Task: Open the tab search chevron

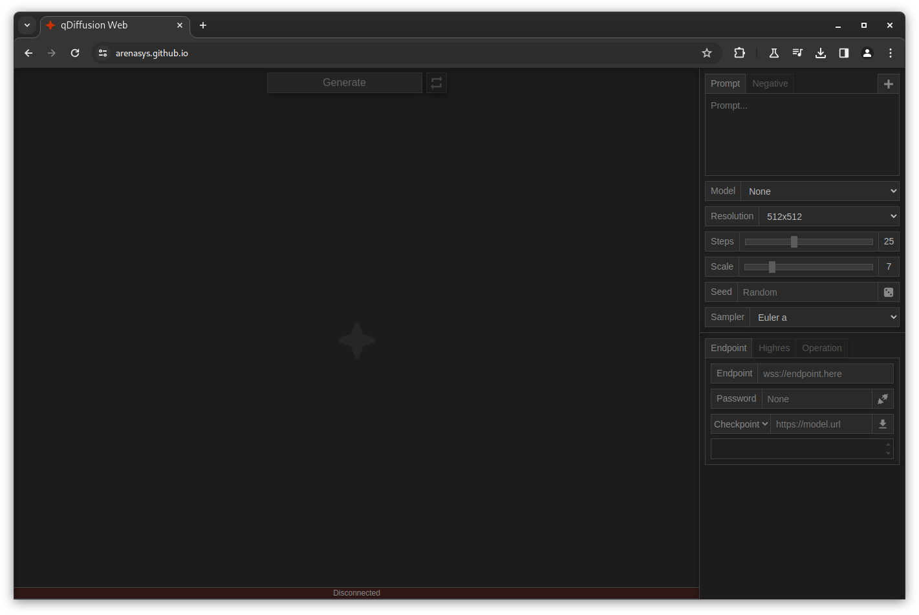Action: point(27,25)
